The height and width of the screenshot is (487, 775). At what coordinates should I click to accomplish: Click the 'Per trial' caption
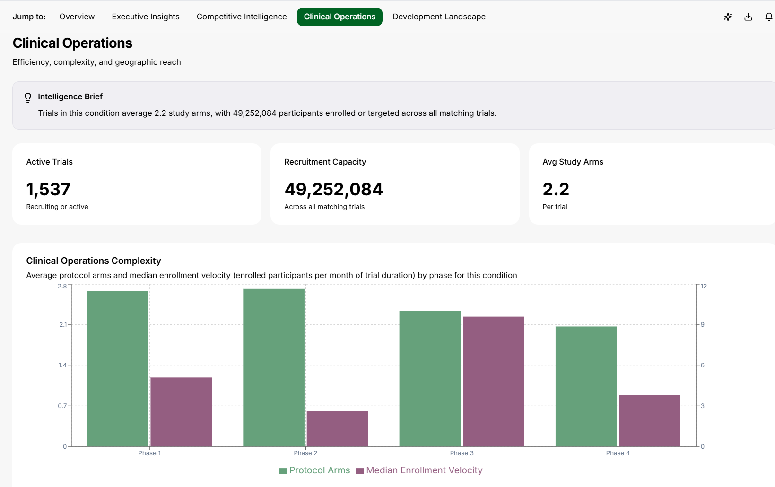[555, 207]
